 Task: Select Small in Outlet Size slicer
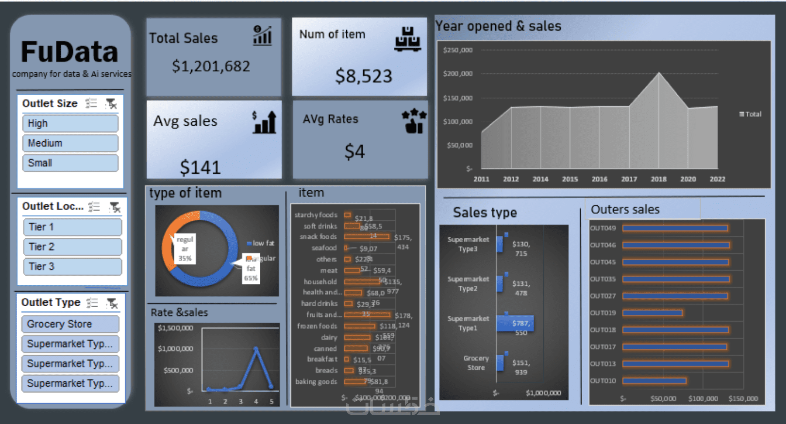[70, 163]
